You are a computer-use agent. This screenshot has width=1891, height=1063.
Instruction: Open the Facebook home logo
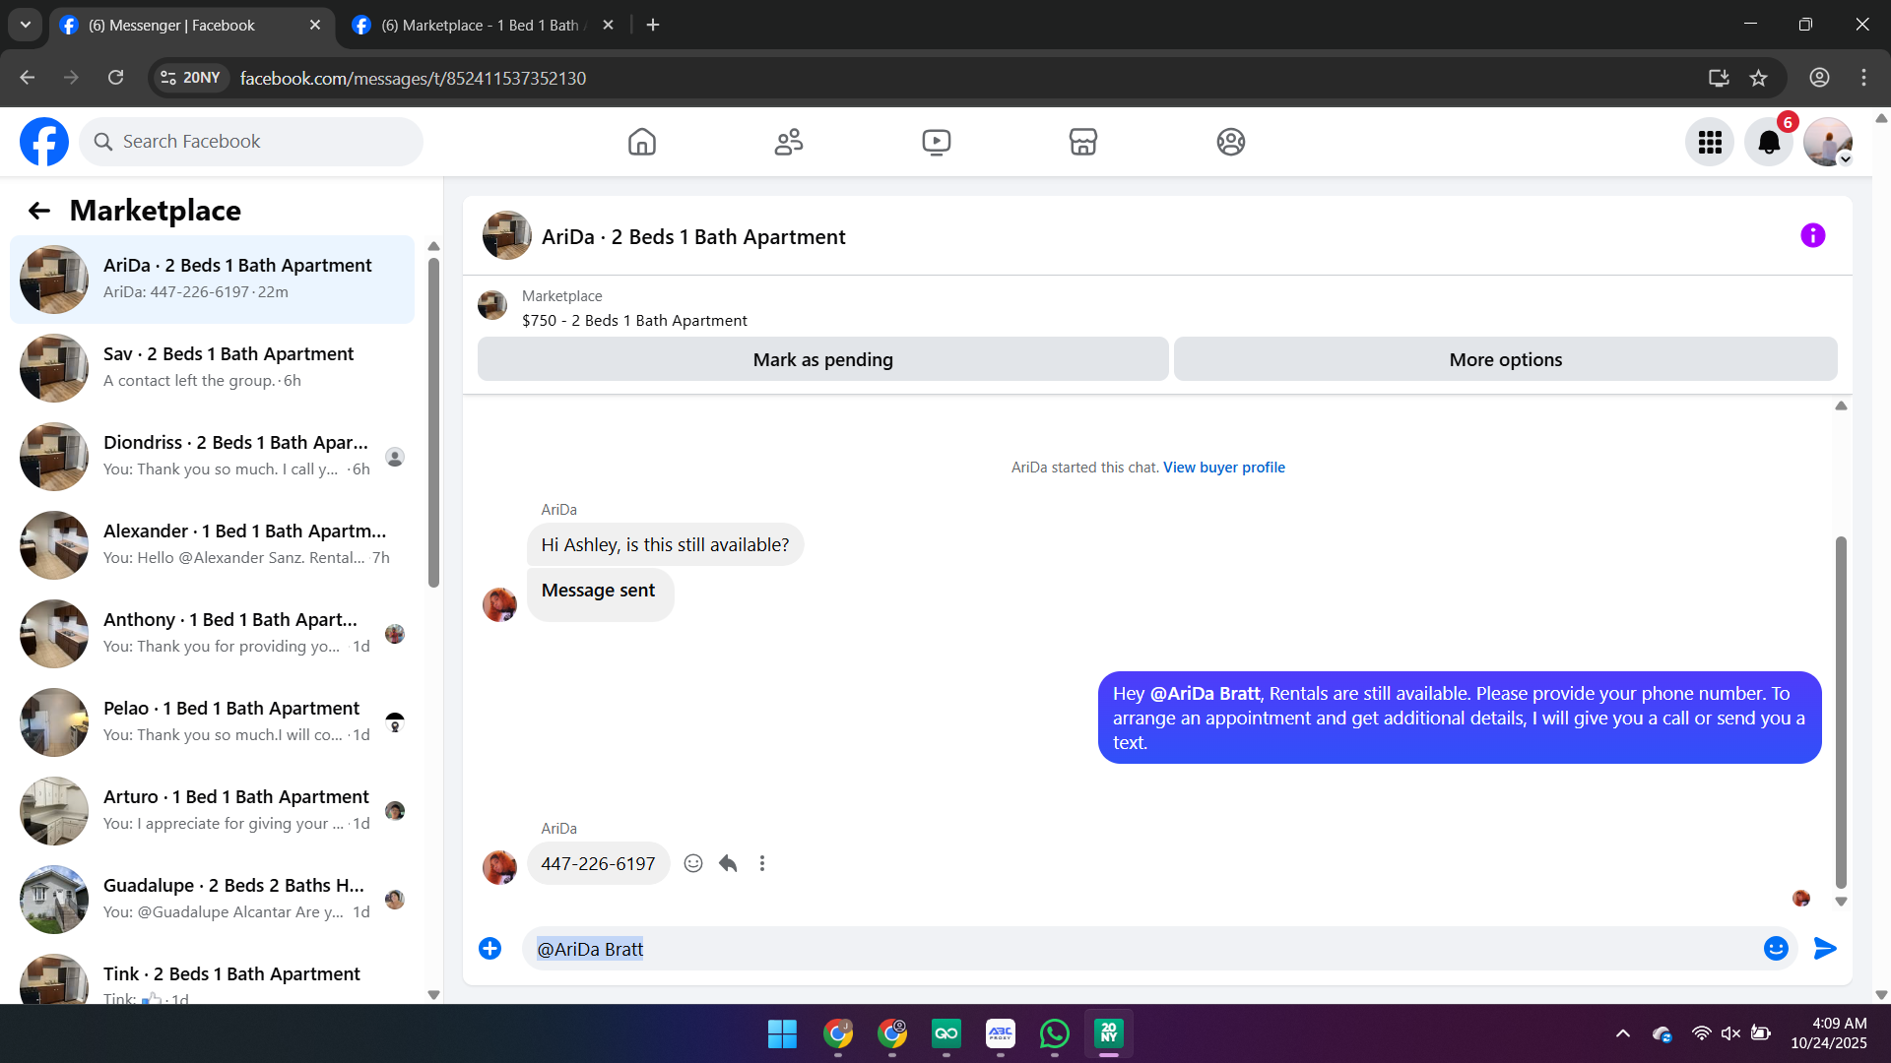[44, 142]
